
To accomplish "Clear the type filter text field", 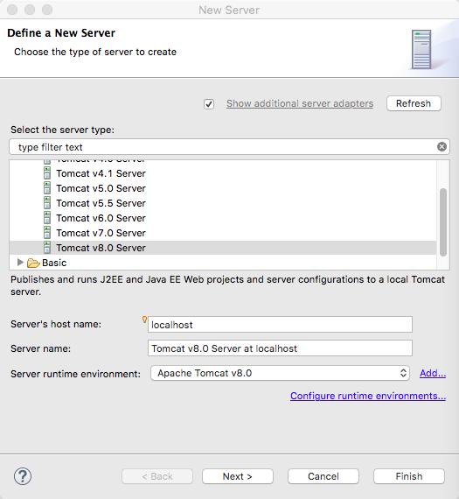I will click(x=442, y=147).
